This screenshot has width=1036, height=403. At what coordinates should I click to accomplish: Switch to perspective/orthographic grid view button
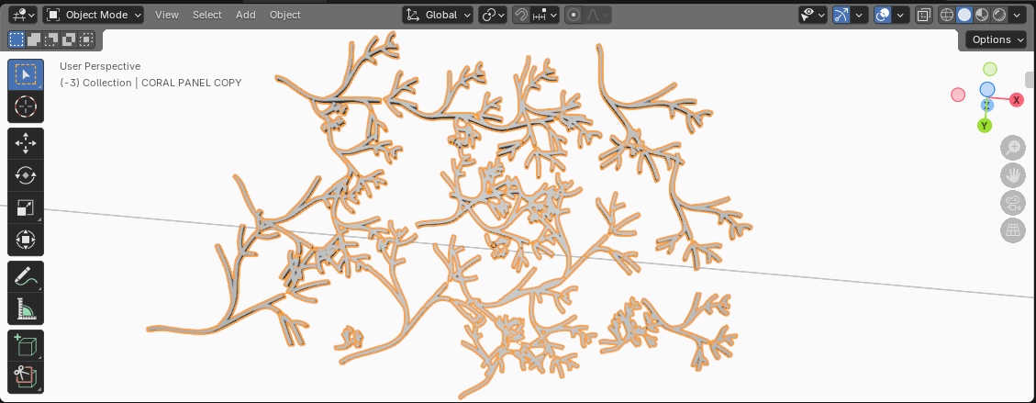1012,231
